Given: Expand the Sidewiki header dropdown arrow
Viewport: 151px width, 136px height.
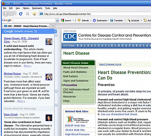Looking at the screenshot, I should pyautogui.click(x=36, y=31).
